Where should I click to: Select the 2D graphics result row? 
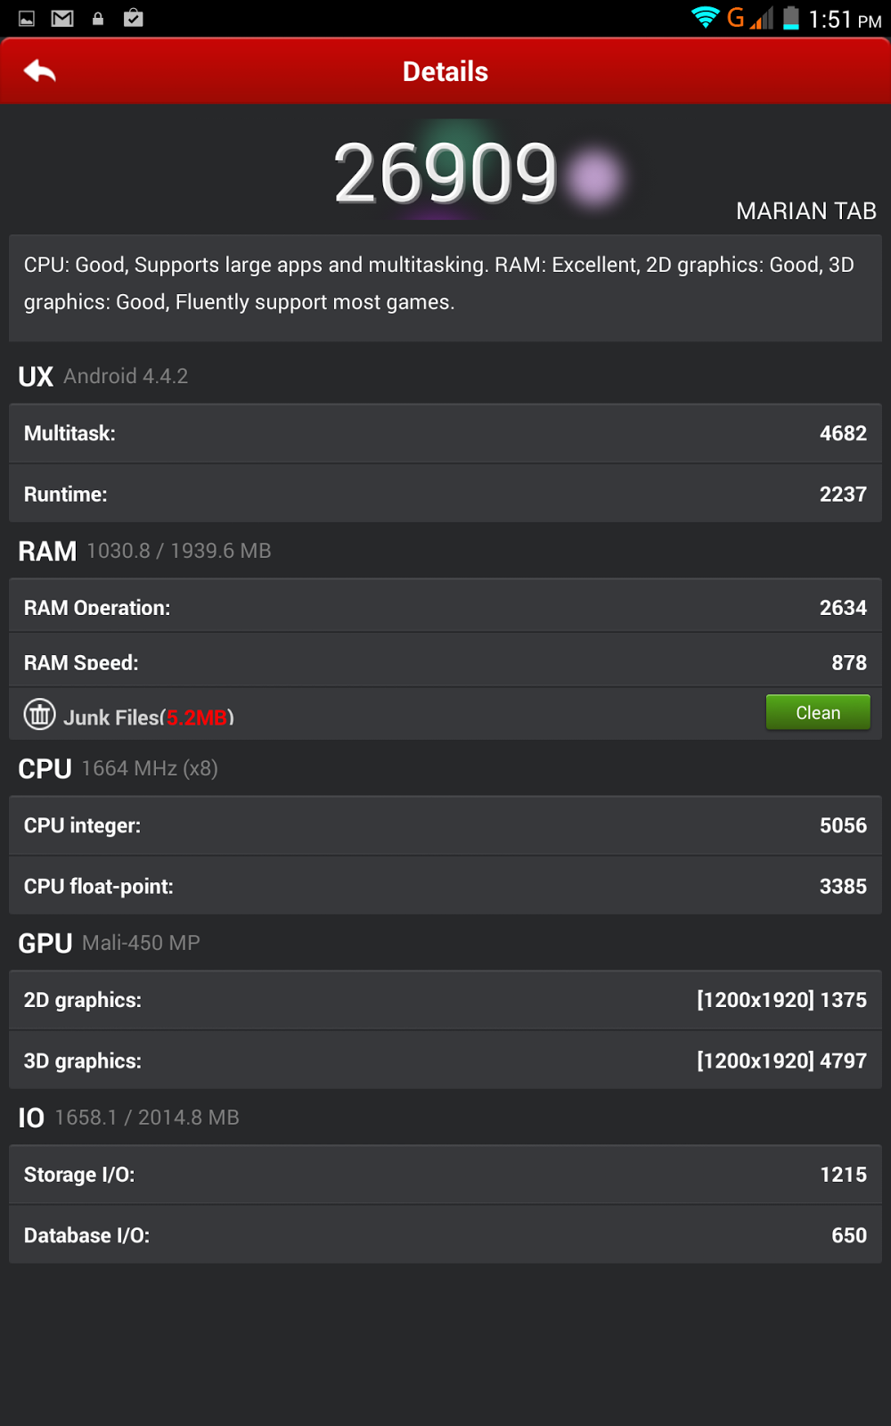click(445, 1000)
